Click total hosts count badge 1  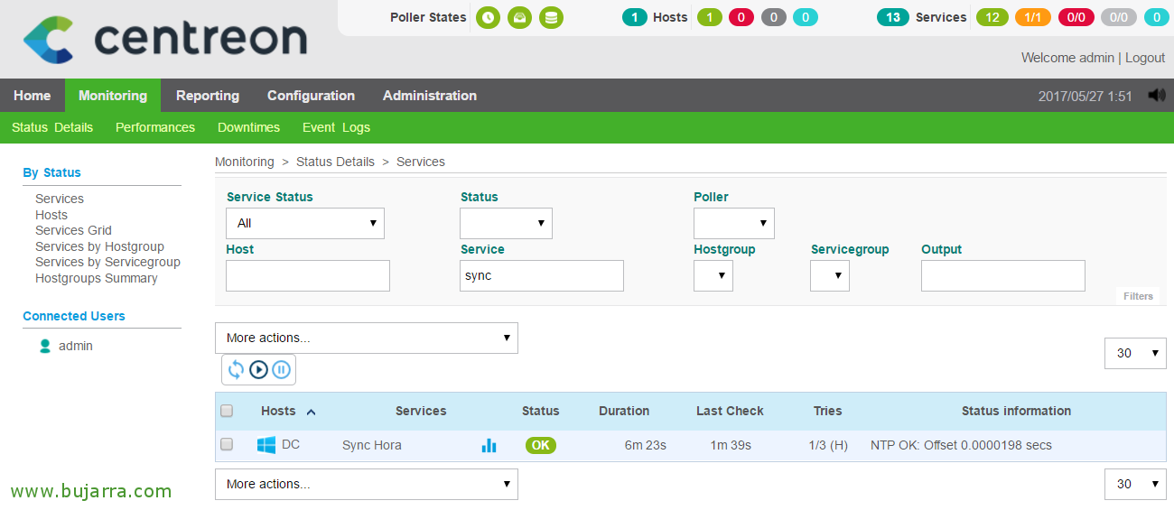[635, 17]
